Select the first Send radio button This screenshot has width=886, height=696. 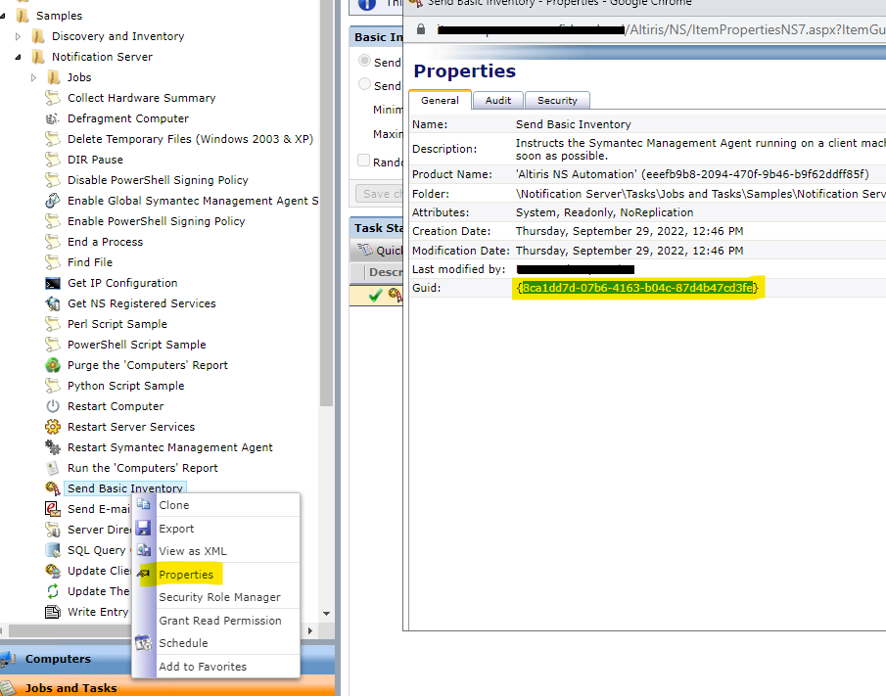coord(365,61)
